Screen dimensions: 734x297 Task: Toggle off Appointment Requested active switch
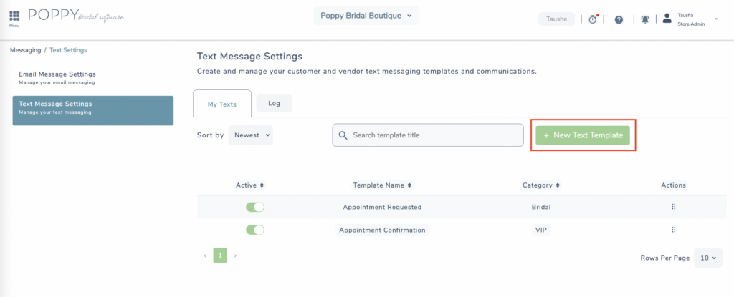[x=255, y=207]
